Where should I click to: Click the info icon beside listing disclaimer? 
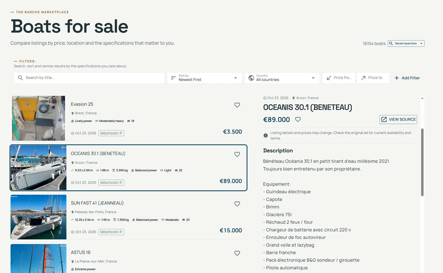pyautogui.click(x=266, y=135)
